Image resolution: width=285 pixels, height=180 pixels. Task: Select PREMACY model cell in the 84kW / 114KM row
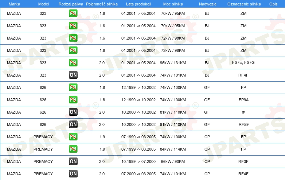point(43,149)
